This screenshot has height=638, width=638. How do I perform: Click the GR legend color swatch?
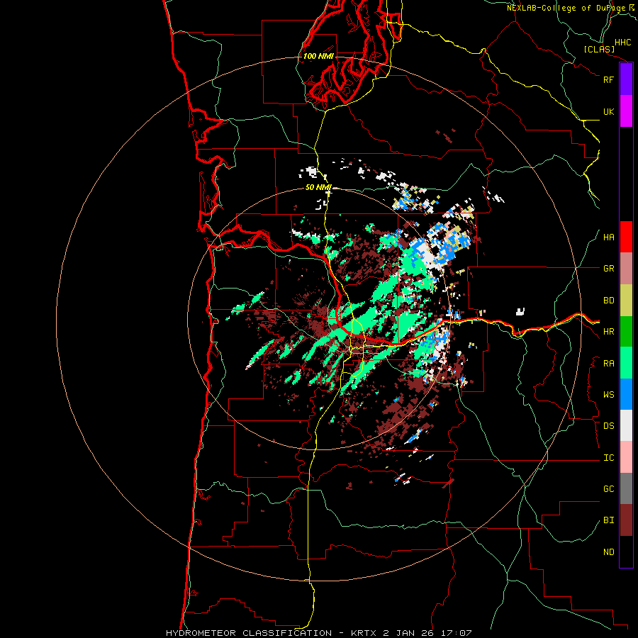coord(626,269)
